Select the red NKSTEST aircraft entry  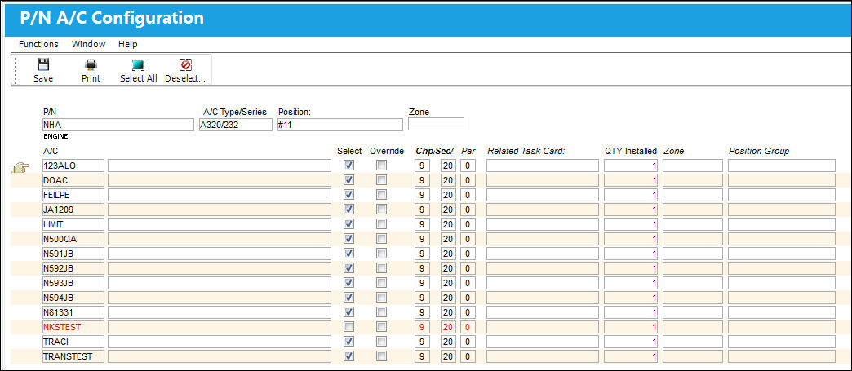coord(73,327)
